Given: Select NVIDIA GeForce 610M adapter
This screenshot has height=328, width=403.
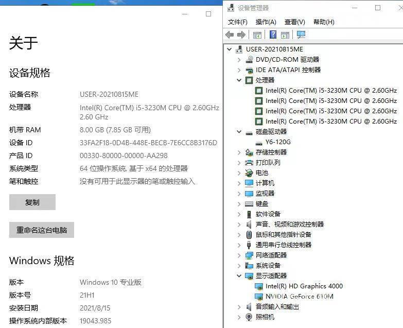Looking at the screenshot, I should 300,297.
